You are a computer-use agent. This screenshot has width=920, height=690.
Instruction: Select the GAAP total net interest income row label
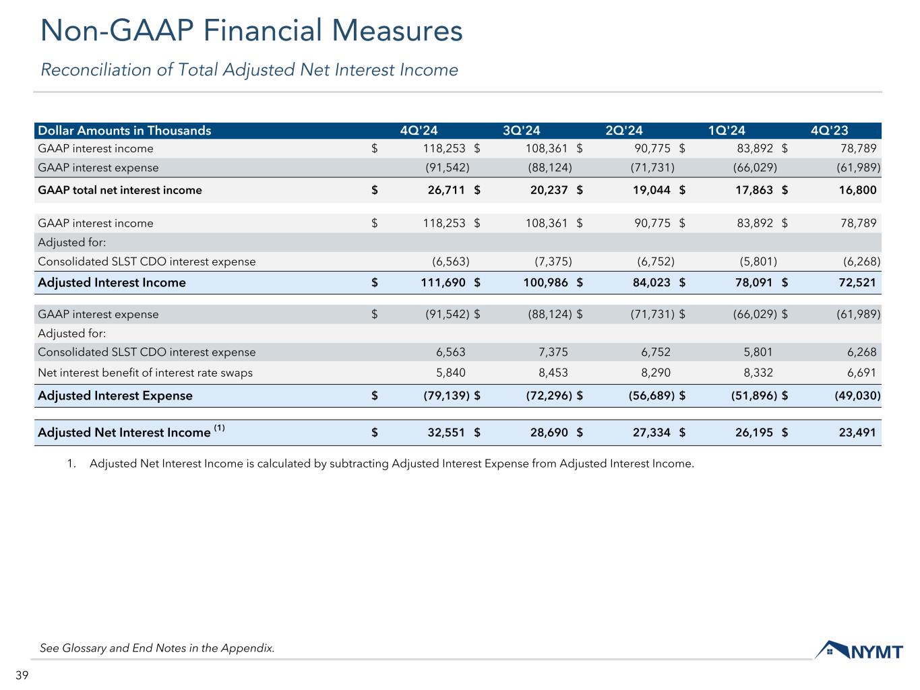point(120,190)
